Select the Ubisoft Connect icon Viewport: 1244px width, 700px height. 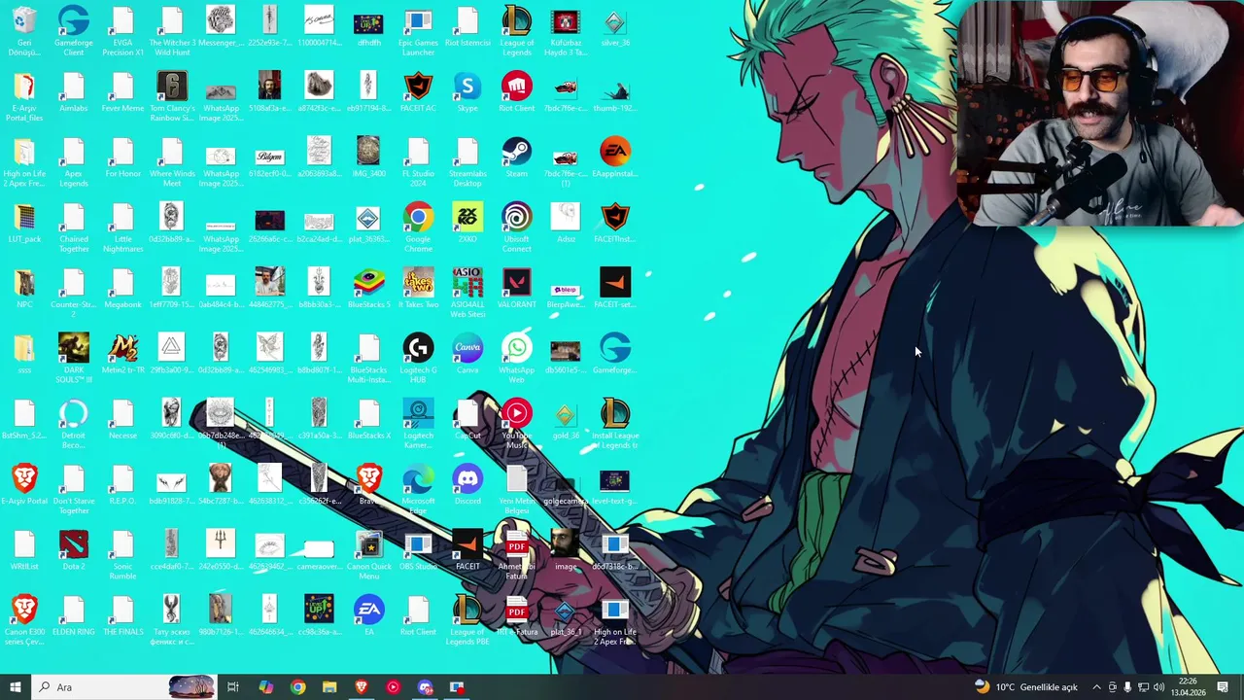tap(516, 227)
